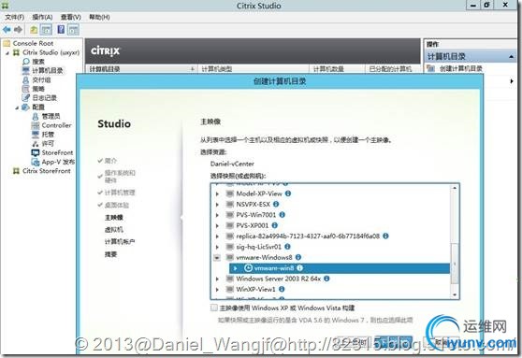Click the info icon on the vmware-win8 snapshot
522x358 pixels.
click(x=300, y=268)
